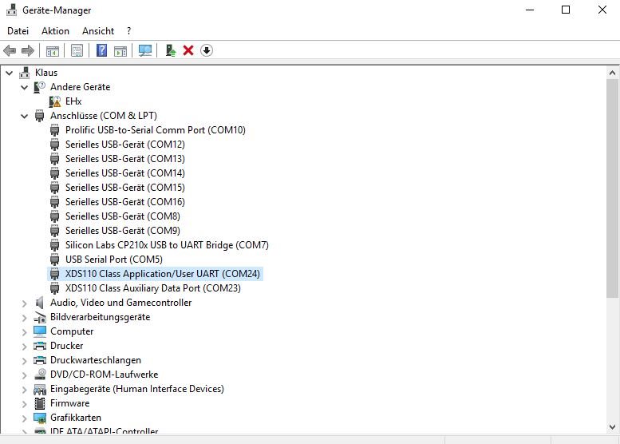Image resolution: width=620 pixels, height=444 pixels.
Task: Click the scrollbar up arrow
Action: click(x=612, y=73)
